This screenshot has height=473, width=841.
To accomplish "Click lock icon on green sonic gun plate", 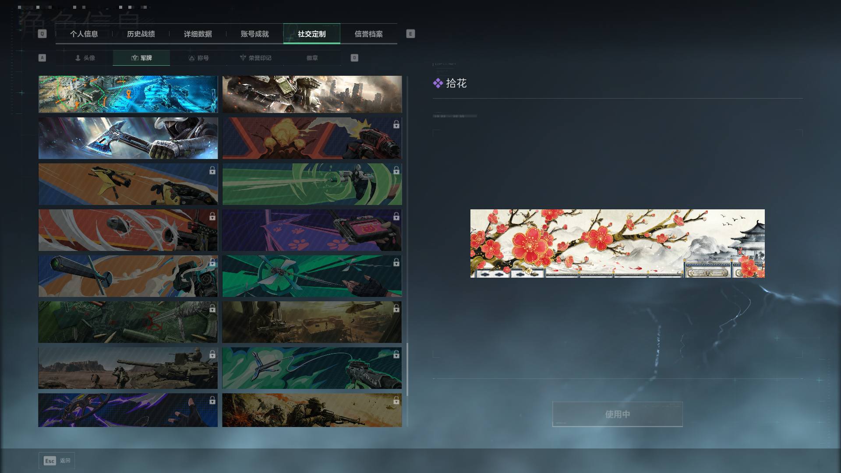I will coord(396,170).
